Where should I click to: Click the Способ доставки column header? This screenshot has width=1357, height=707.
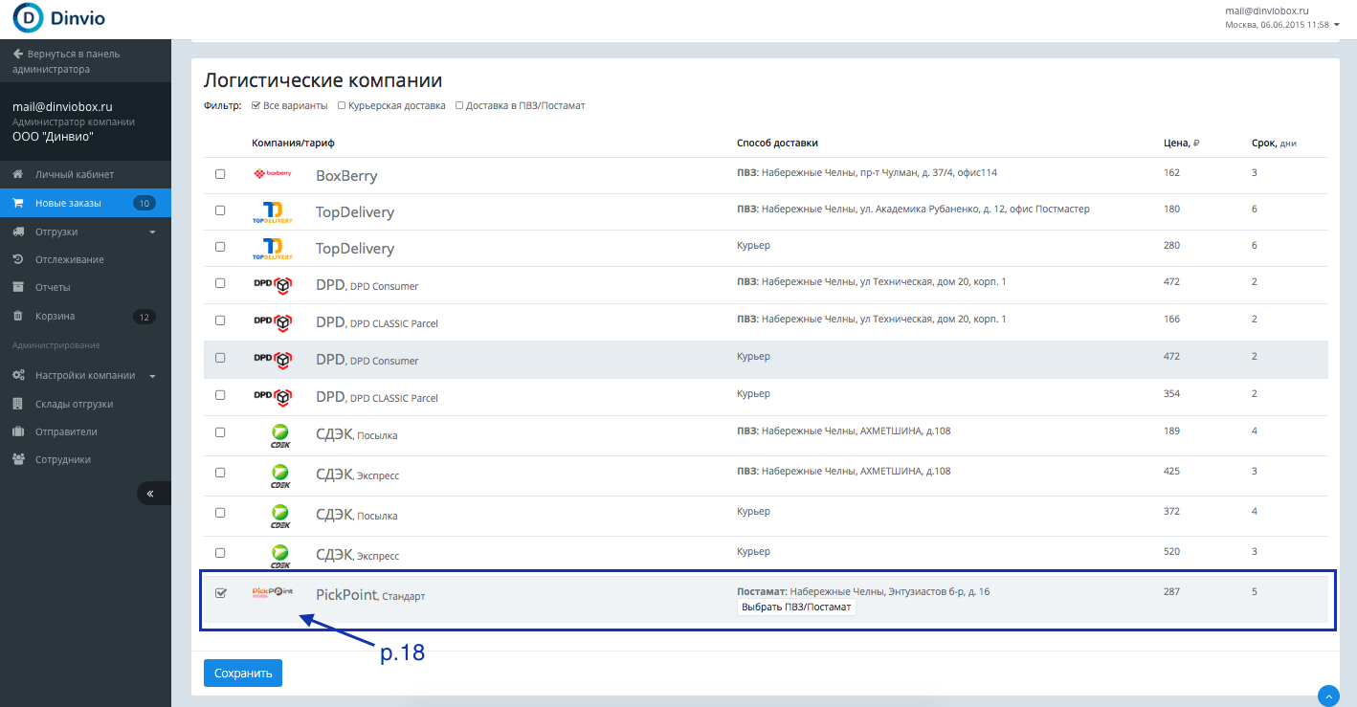777,144
